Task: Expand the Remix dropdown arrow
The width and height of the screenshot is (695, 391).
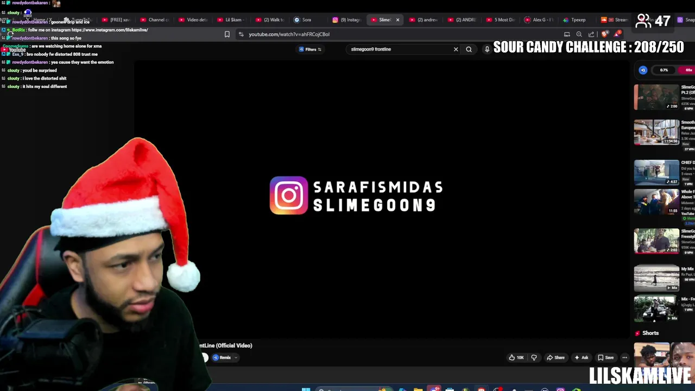Action: (x=236, y=357)
